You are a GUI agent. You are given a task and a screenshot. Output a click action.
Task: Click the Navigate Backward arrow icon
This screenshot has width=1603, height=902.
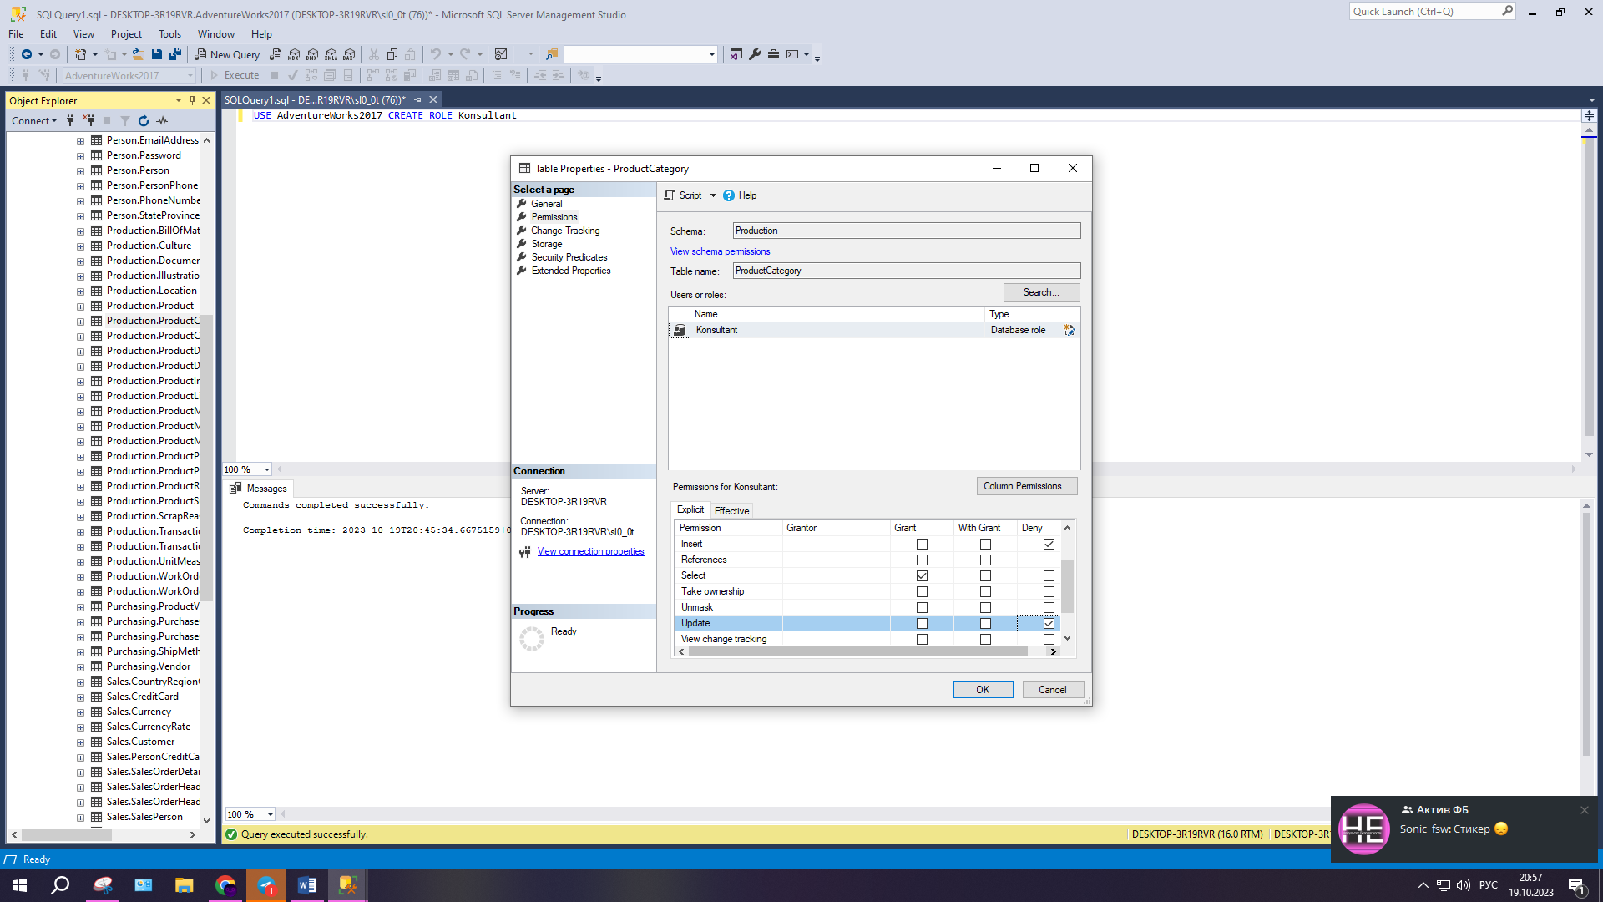(27, 54)
